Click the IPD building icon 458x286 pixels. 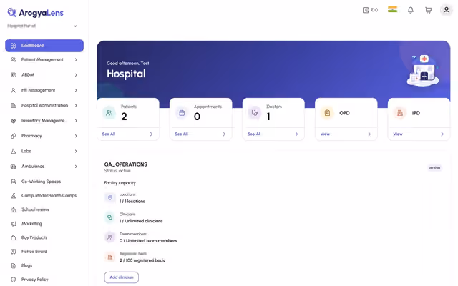coord(400,113)
